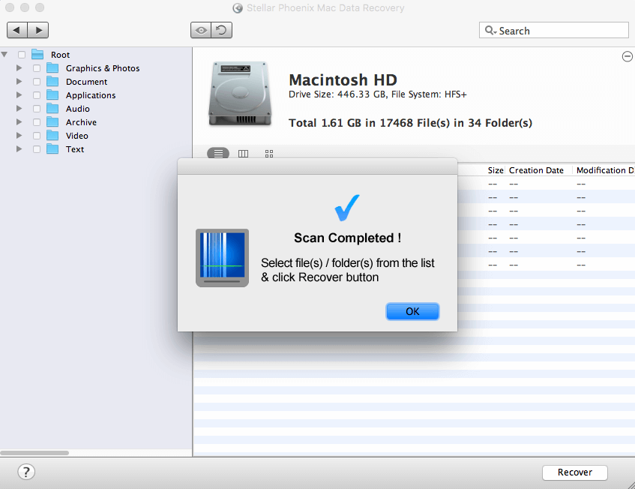This screenshot has width=635, height=489.
Task: Collapse the Root tree node
Action: (x=4, y=54)
